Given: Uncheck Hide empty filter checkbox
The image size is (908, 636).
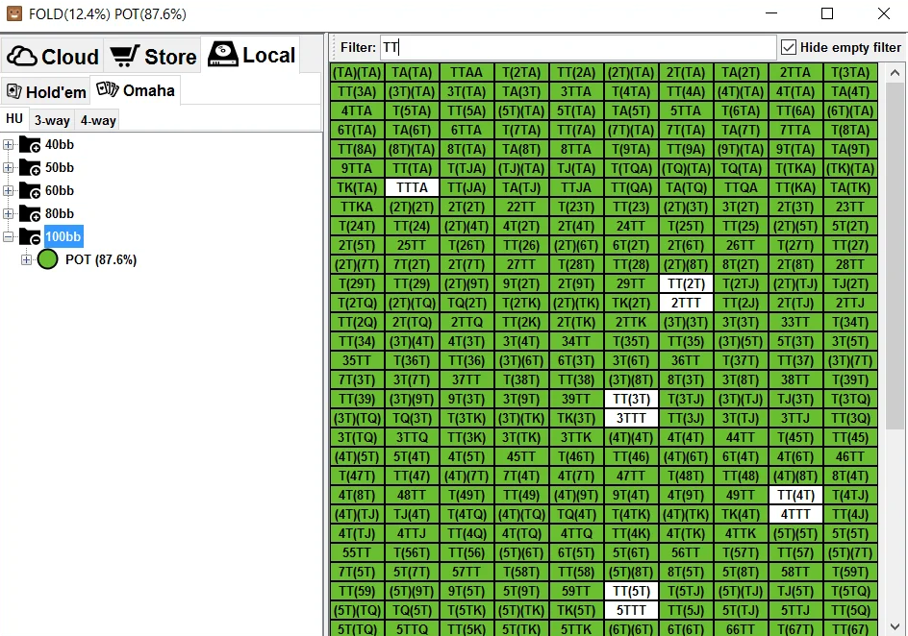Looking at the screenshot, I should [x=788, y=47].
